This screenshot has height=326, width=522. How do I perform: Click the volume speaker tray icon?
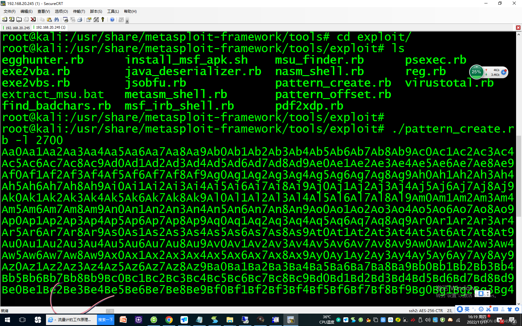428,320
